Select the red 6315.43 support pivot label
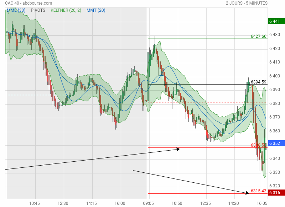Viewport: 285px width, 207px height. (x=259, y=191)
